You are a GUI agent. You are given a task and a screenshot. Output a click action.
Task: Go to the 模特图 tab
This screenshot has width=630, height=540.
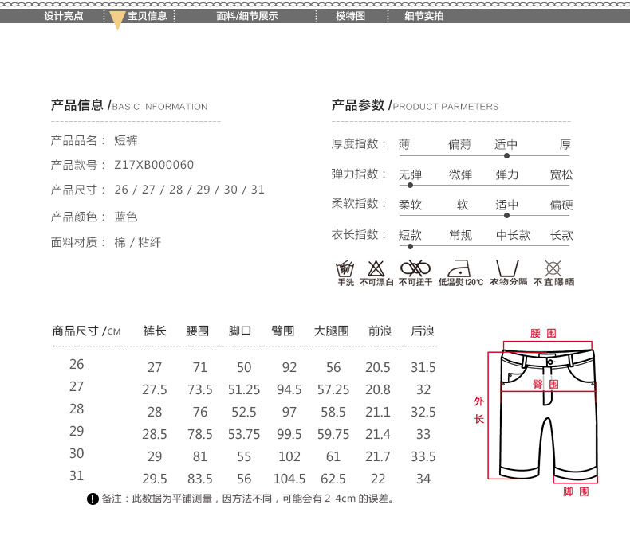click(x=350, y=16)
